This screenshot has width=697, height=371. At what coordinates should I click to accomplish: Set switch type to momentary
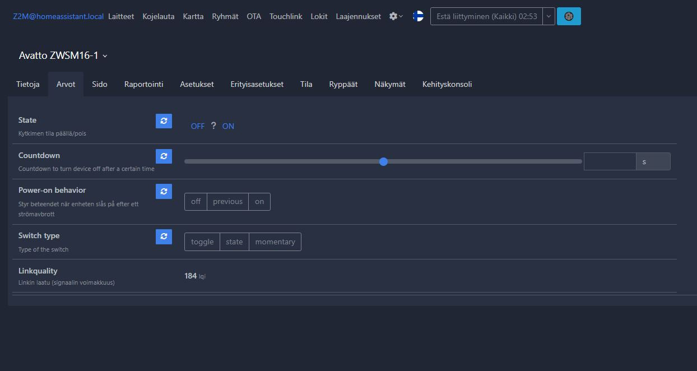pos(275,242)
